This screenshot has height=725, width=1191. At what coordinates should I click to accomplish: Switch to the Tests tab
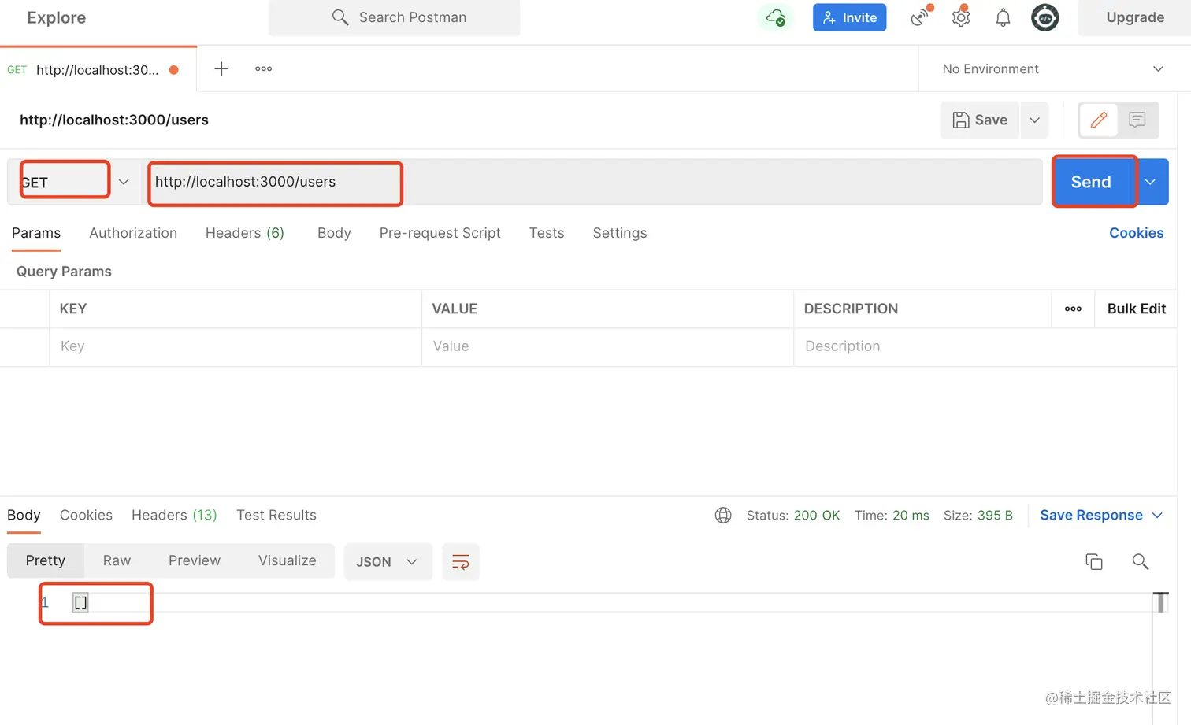coord(547,233)
